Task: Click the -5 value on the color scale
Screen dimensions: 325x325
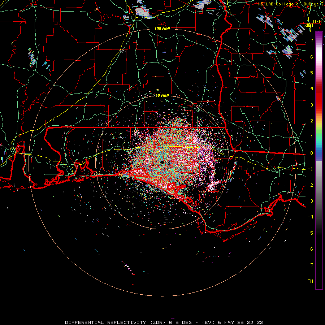Action: coord(310,233)
